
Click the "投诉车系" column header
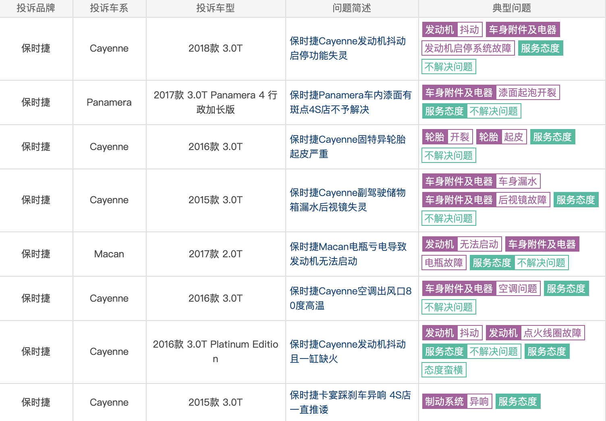(109, 8)
